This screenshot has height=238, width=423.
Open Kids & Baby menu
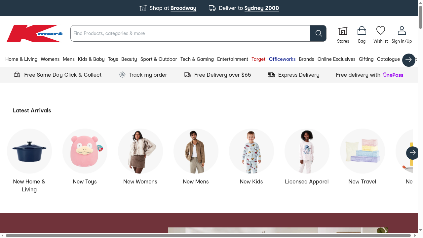click(x=91, y=59)
